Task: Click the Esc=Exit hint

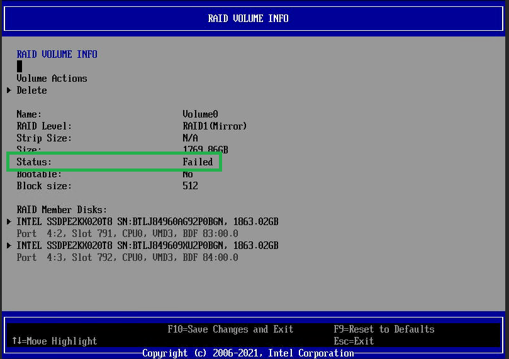Action: [x=354, y=341]
